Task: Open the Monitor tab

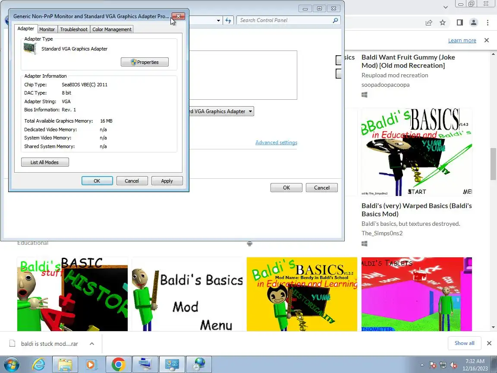Action: pyautogui.click(x=47, y=29)
